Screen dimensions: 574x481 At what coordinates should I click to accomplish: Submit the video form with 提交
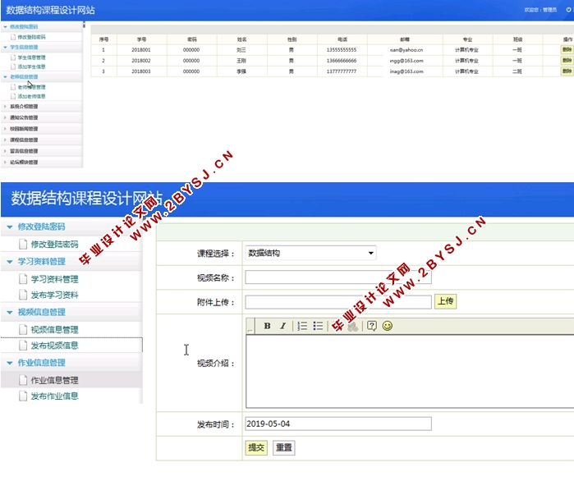pos(256,447)
